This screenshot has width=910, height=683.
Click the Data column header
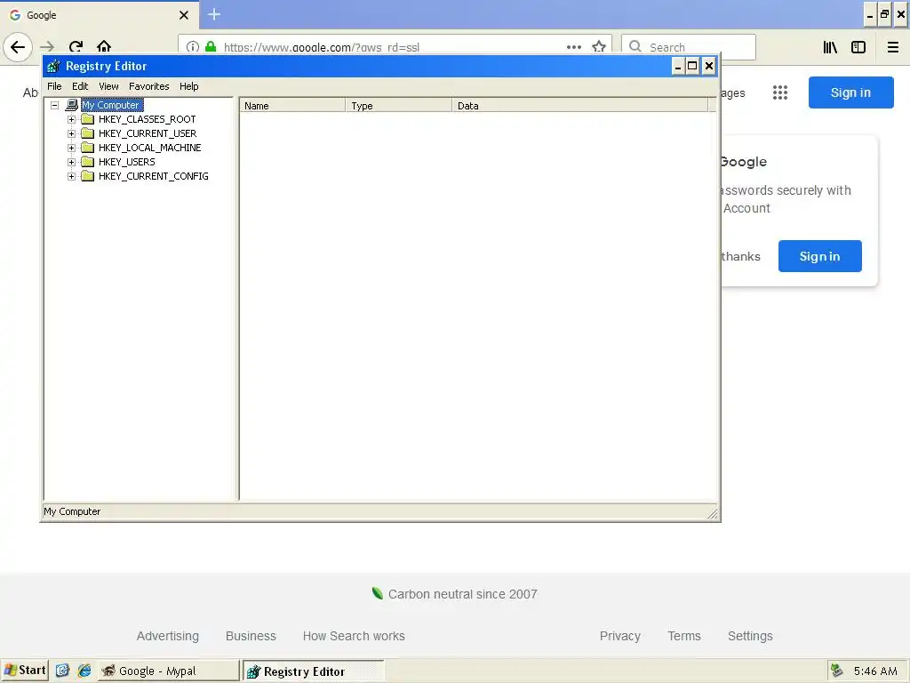pyautogui.click(x=579, y=106)
